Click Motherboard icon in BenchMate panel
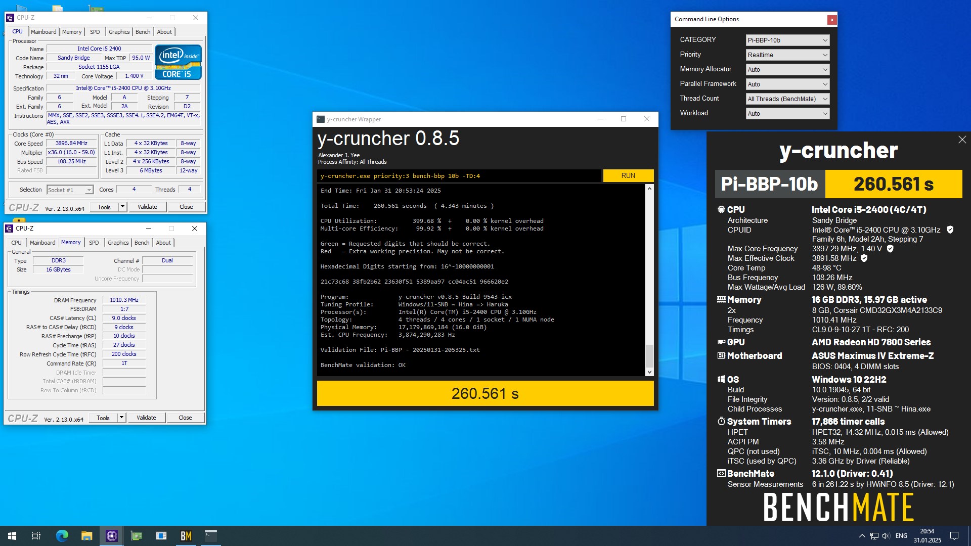Image resolution: width=971 pixels, height=546 pixels. coord(721,355)
